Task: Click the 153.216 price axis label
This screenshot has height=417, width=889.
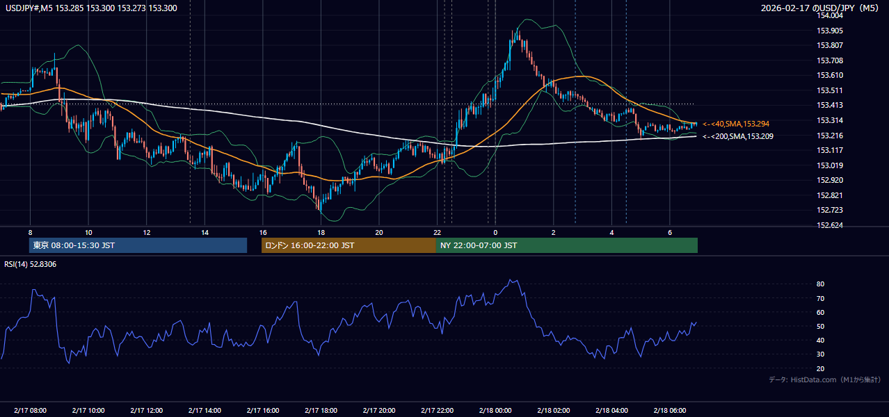Action: click(830, 136)
